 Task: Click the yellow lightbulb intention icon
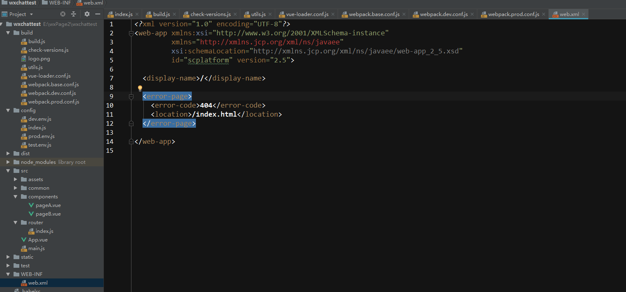[140, 88]
